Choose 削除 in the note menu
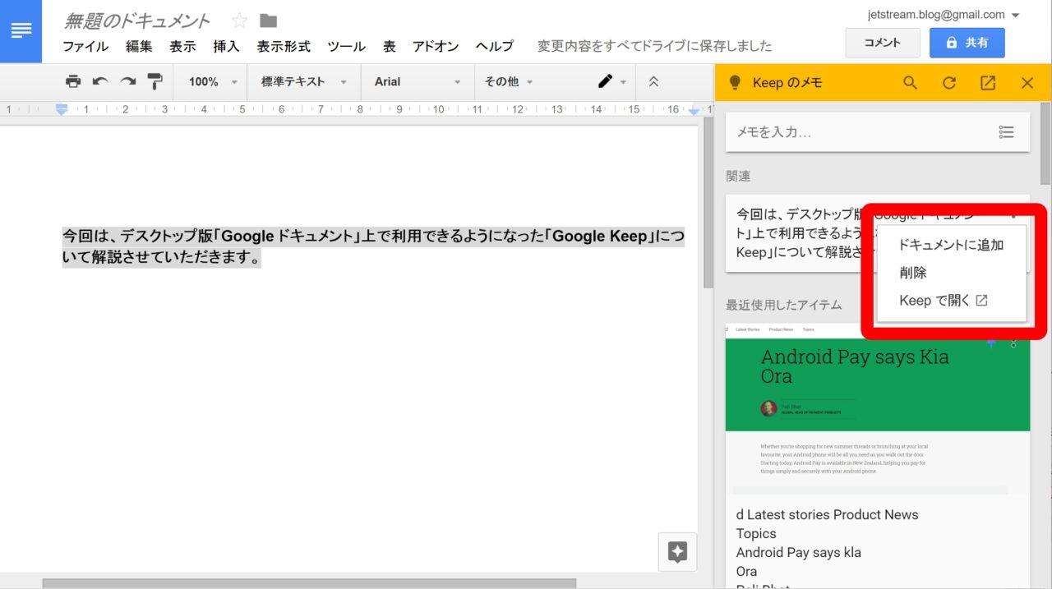 pyautogui.click(x=913, y=273)
